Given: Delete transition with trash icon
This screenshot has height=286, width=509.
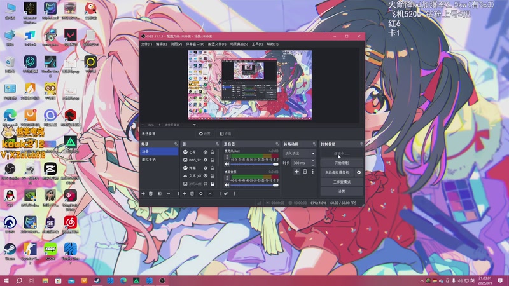Looking at the screenshot, I should point(305,171).
